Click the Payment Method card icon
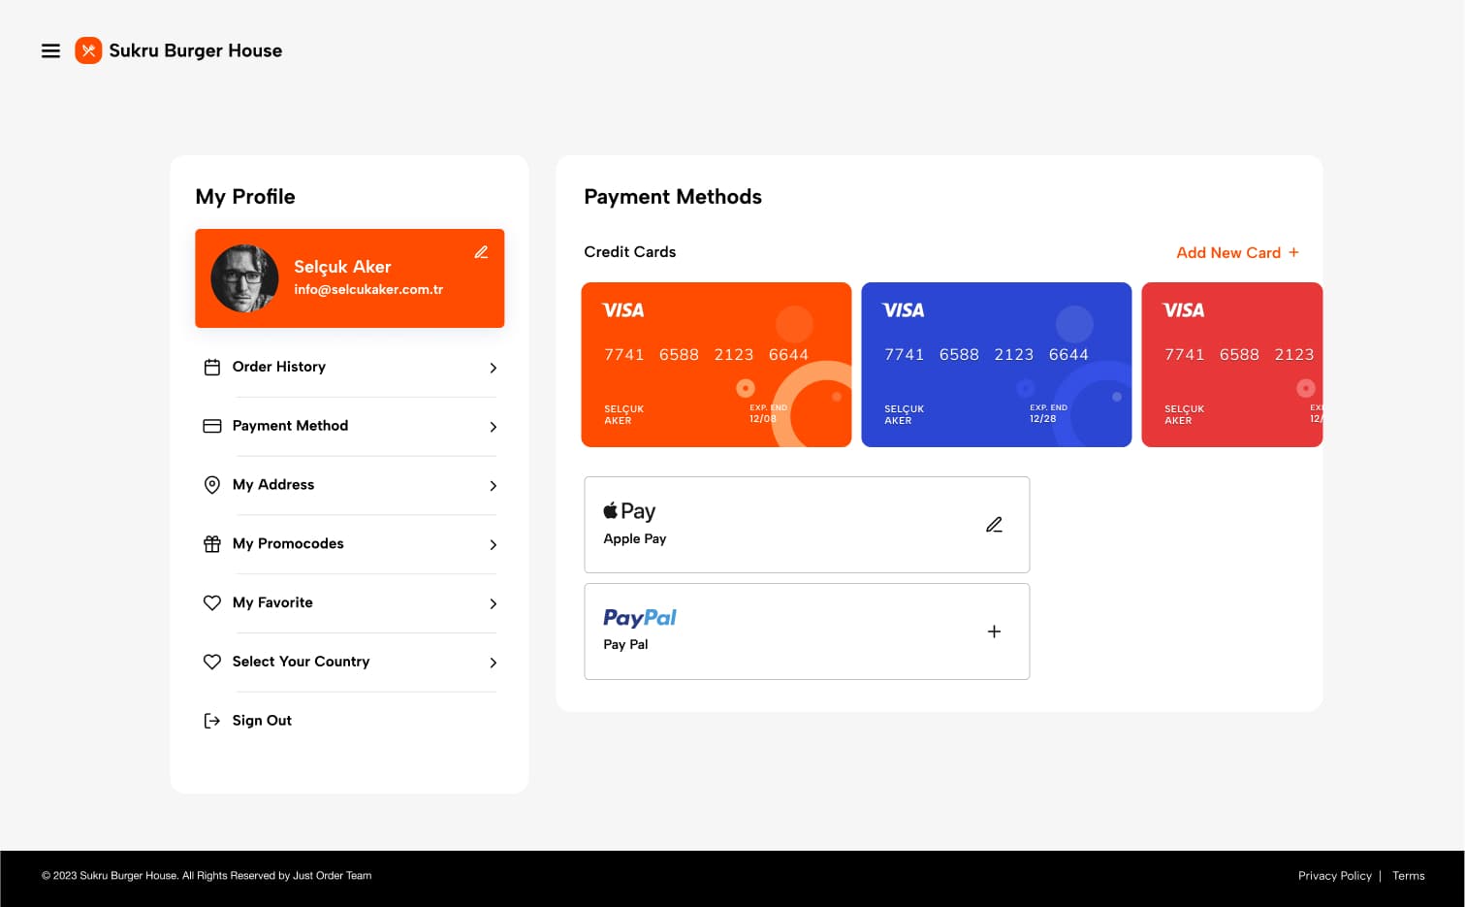 [212, 426]
